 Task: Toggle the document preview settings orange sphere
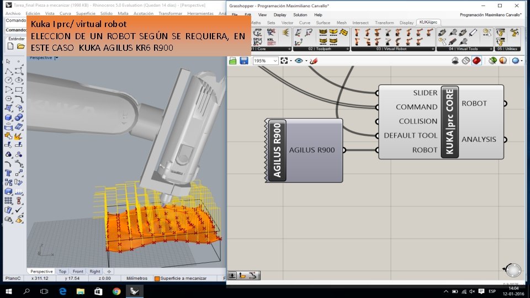pyautogui.click(x=503, y=61)
